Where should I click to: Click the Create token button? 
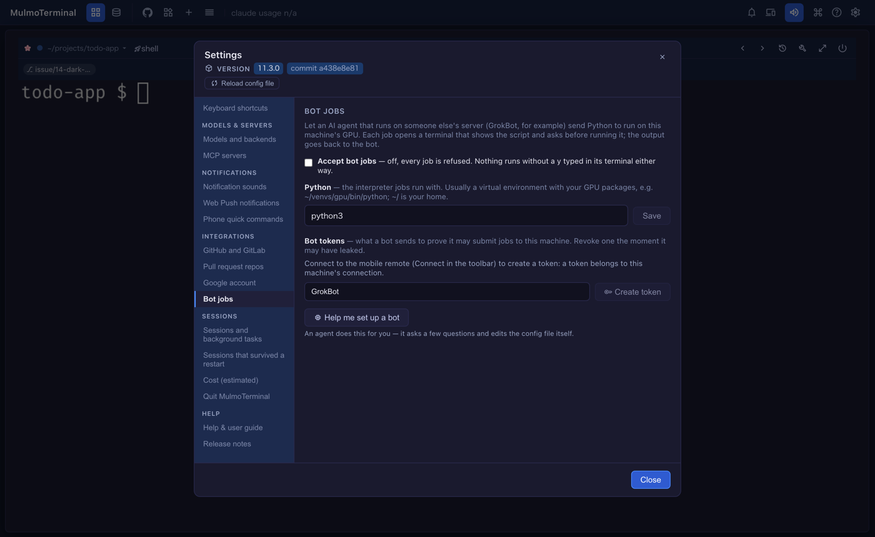(x=632, y=292)
